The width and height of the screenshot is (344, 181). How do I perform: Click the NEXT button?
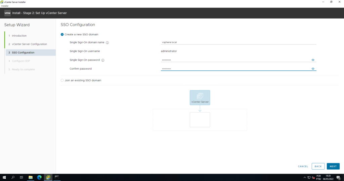pyautogui.click(x=333, y=166)
